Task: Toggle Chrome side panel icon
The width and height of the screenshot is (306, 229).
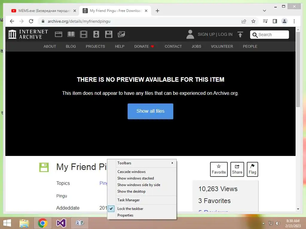Action: click(x=275, y=21)
